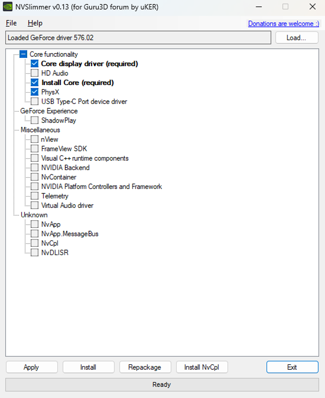325x398 pixels.
Task: Click the Exit button
Action: click(292, 367)
